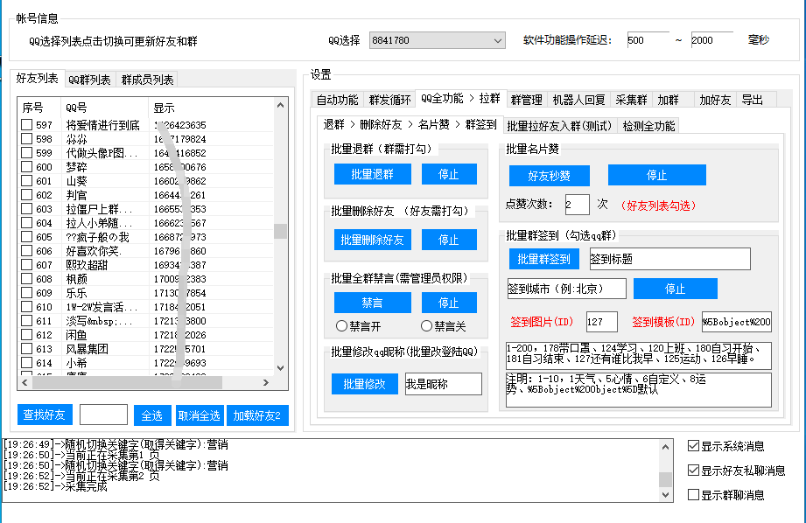Screen dimensions: 806x523
Task: Check the box for row 603
Action: (27, 209)
